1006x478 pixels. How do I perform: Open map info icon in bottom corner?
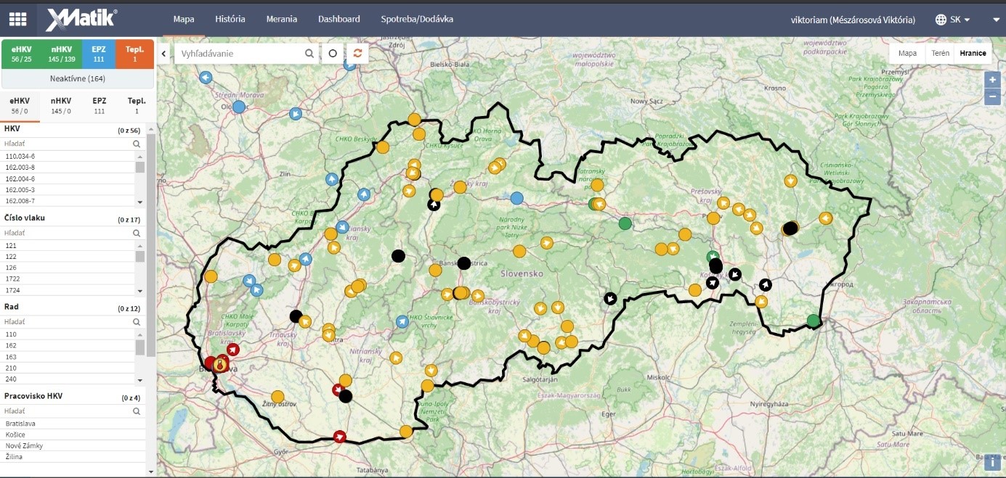(992, 461)
